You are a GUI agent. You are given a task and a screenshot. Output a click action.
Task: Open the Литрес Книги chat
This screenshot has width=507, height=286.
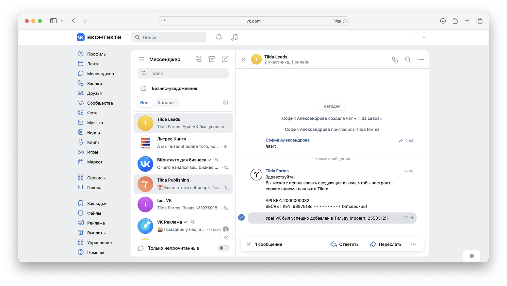coord(183,143)
